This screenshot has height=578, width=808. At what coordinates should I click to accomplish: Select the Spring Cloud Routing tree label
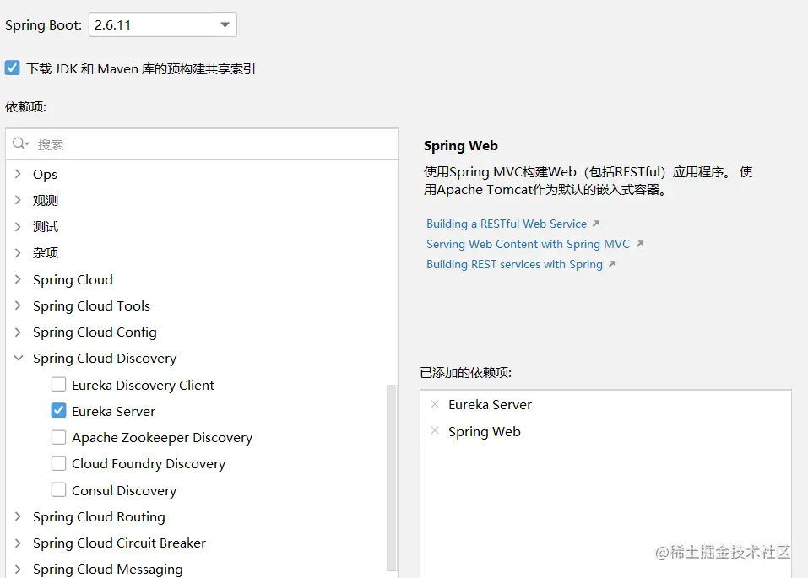[x=99, y=516]
